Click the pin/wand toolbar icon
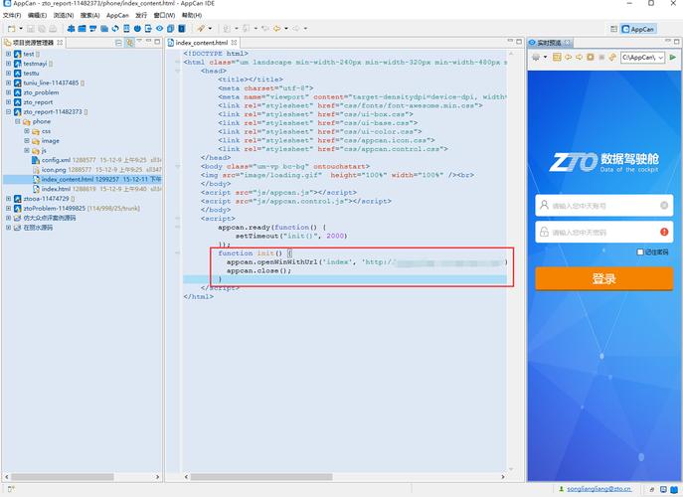 pos(201,29)
